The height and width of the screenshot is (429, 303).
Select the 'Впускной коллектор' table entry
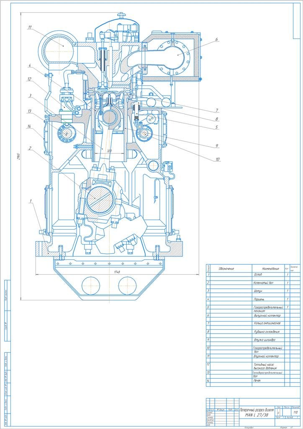[266, 356]
